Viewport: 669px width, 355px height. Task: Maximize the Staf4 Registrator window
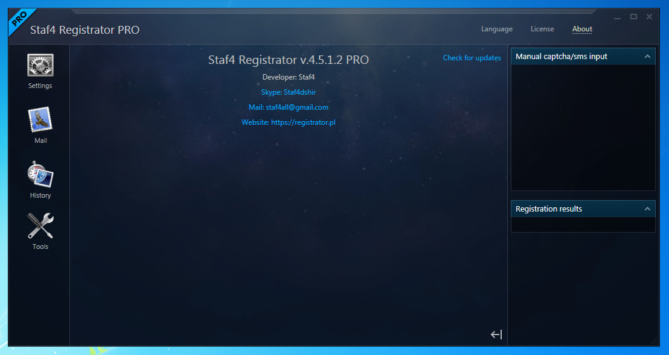pos(633,17)
